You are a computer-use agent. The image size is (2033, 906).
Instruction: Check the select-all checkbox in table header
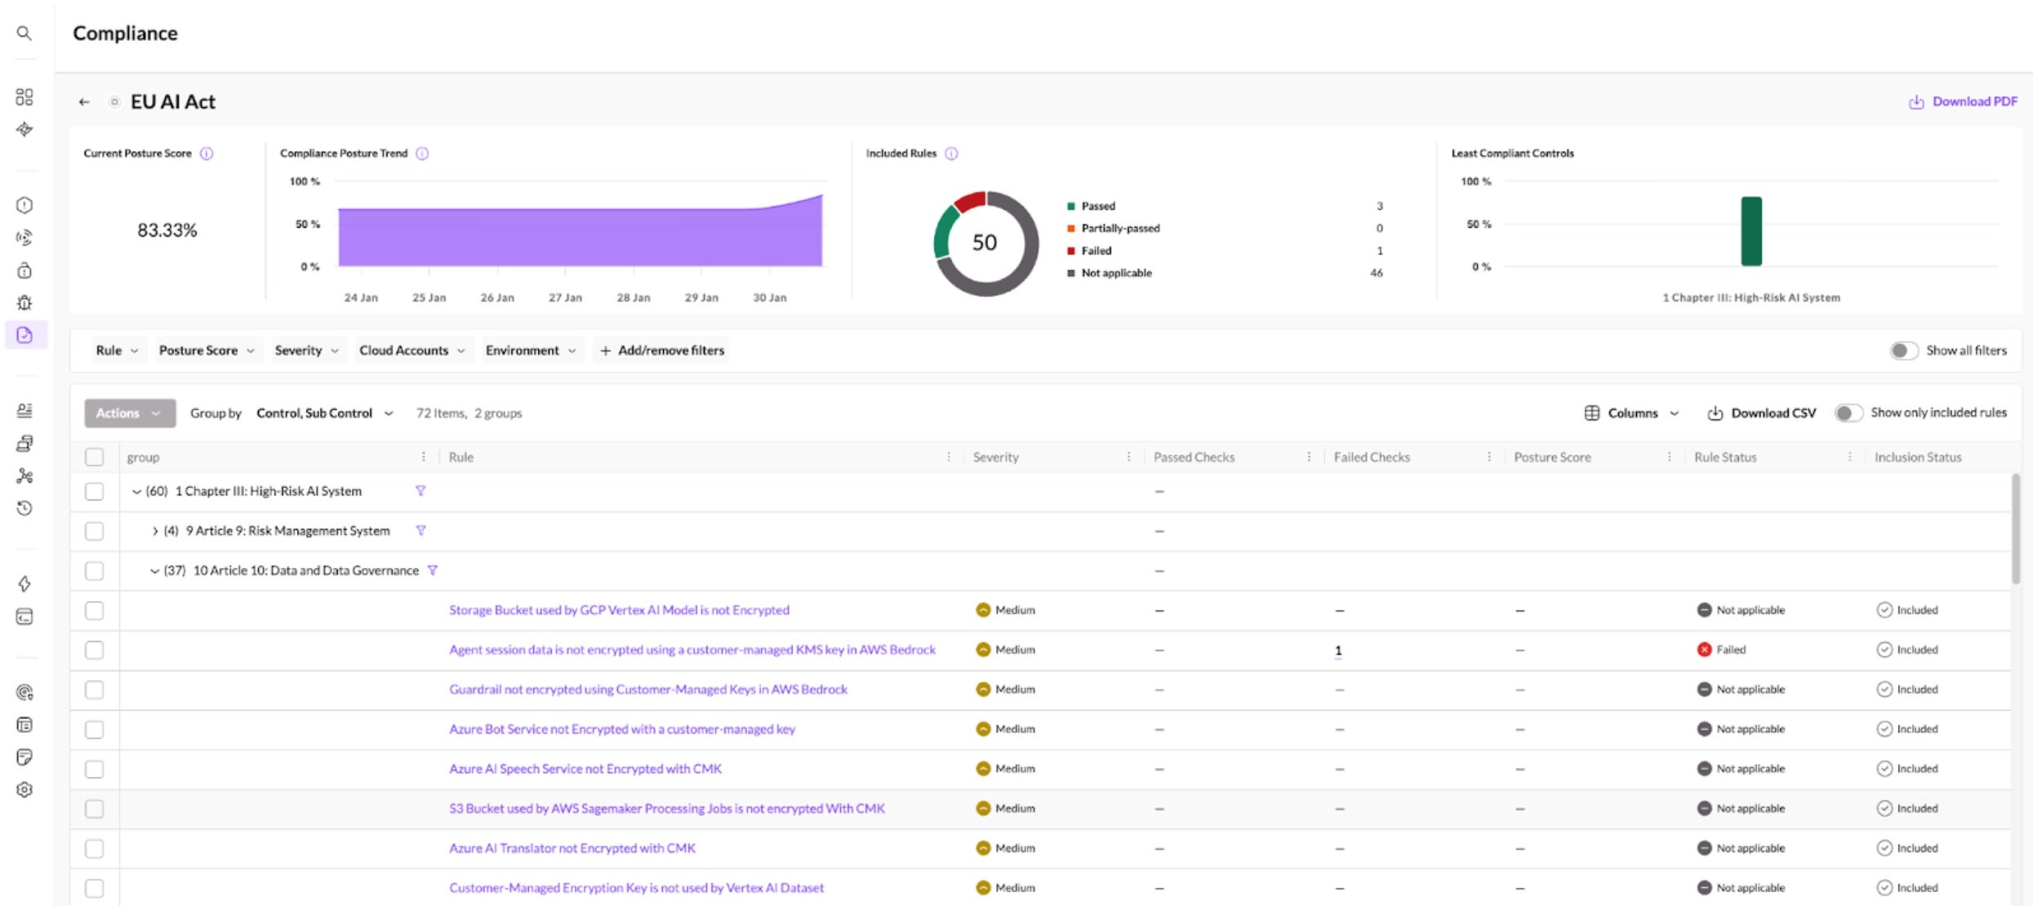coord(95,457)
